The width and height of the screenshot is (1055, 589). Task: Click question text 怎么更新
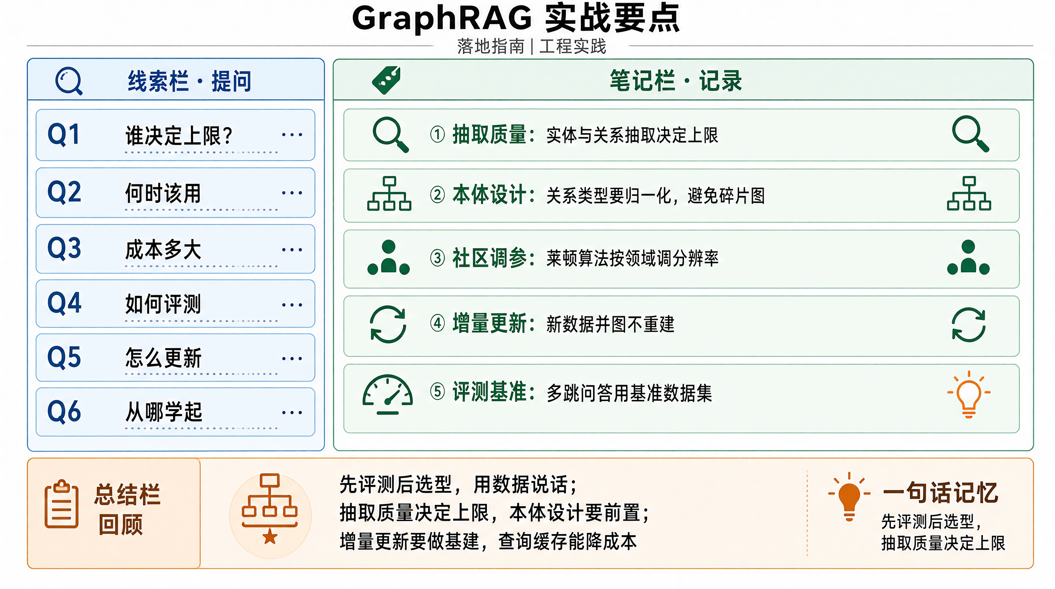(163, 359)
